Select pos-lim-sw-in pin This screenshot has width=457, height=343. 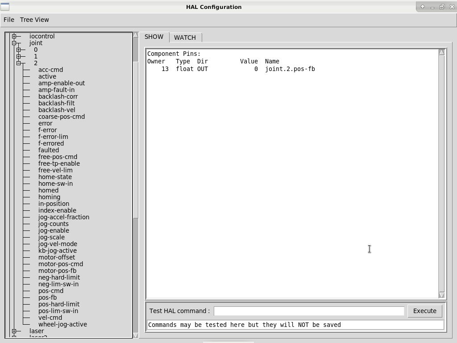click(58, 311)
